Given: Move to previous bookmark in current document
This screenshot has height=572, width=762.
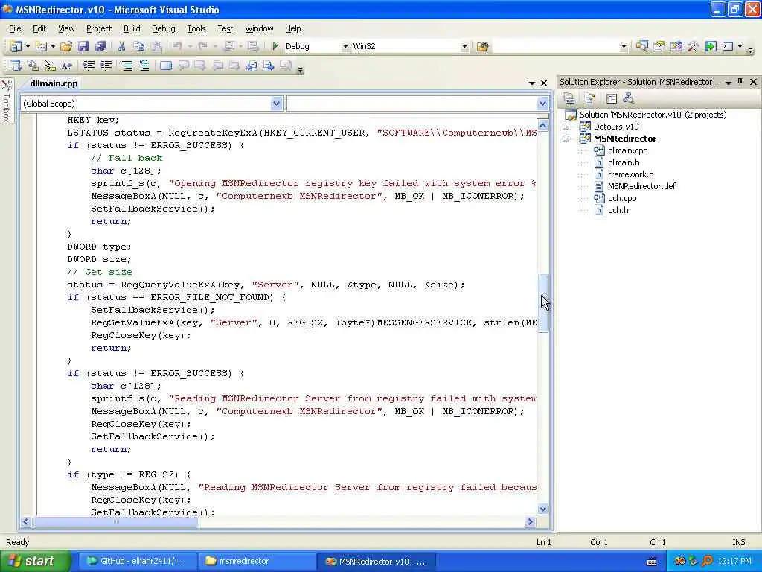Looking at the screenshot, I should coord(252,66).
